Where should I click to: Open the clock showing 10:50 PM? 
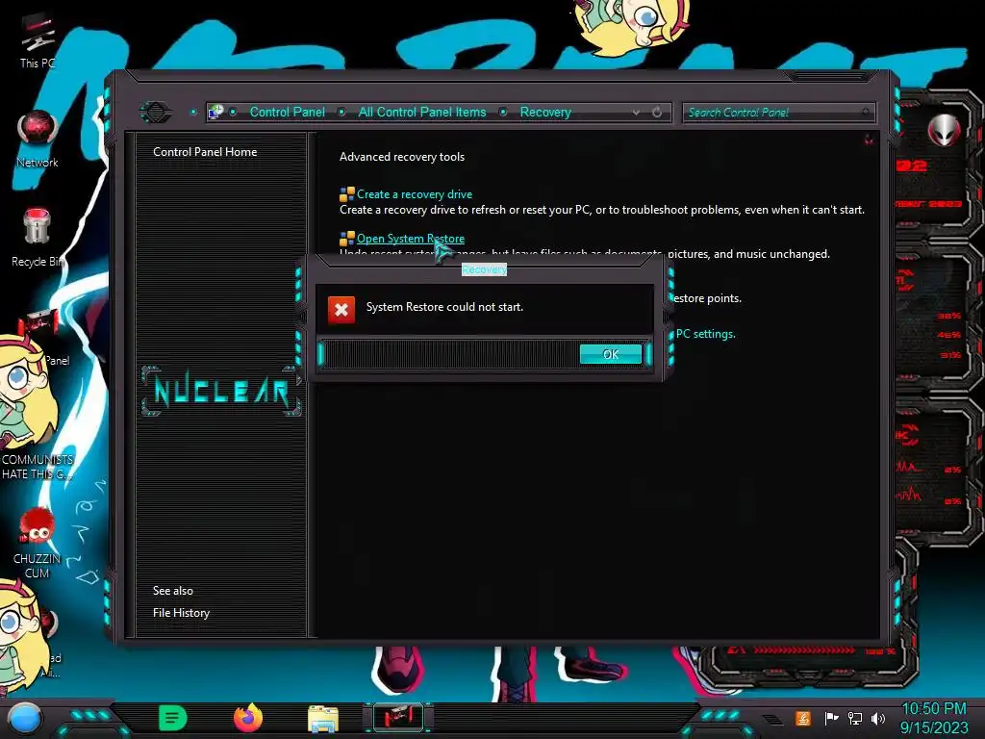[934, 718]
